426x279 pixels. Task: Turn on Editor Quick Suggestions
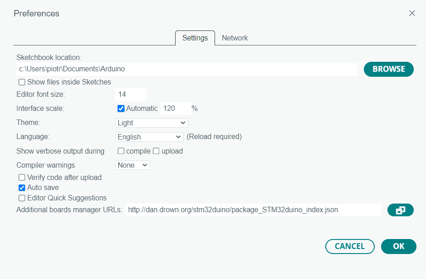(22, 198)
